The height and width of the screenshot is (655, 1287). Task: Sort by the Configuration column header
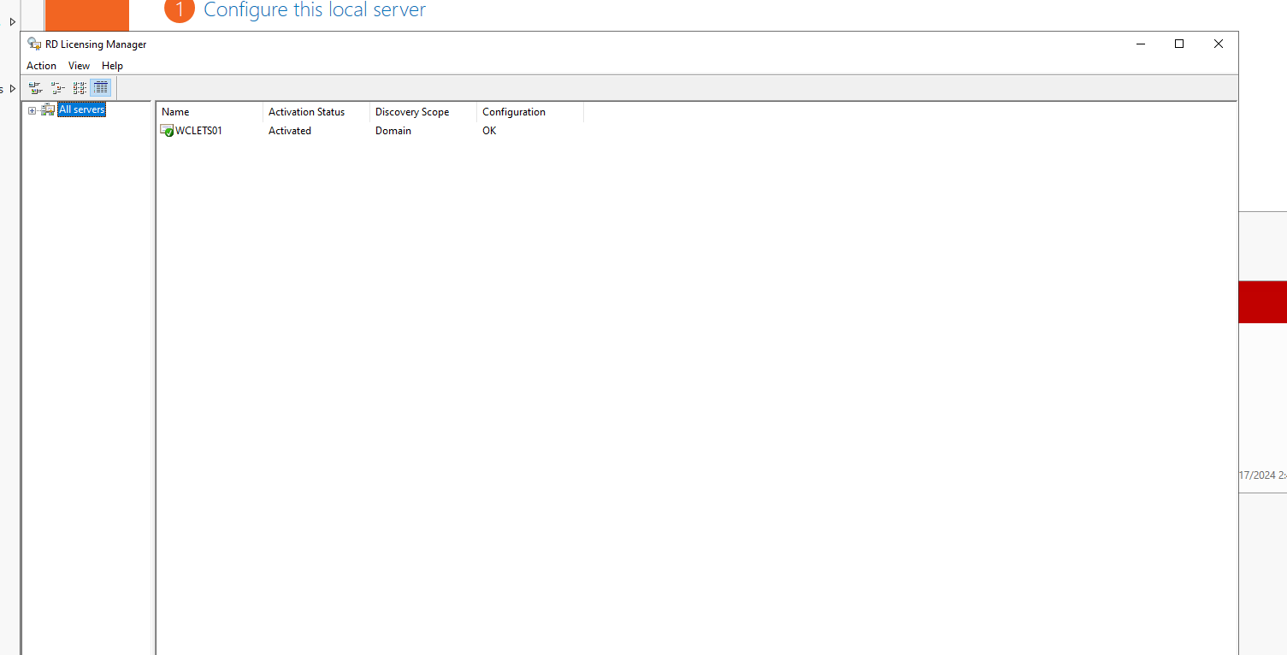click(x=530, y=112)
